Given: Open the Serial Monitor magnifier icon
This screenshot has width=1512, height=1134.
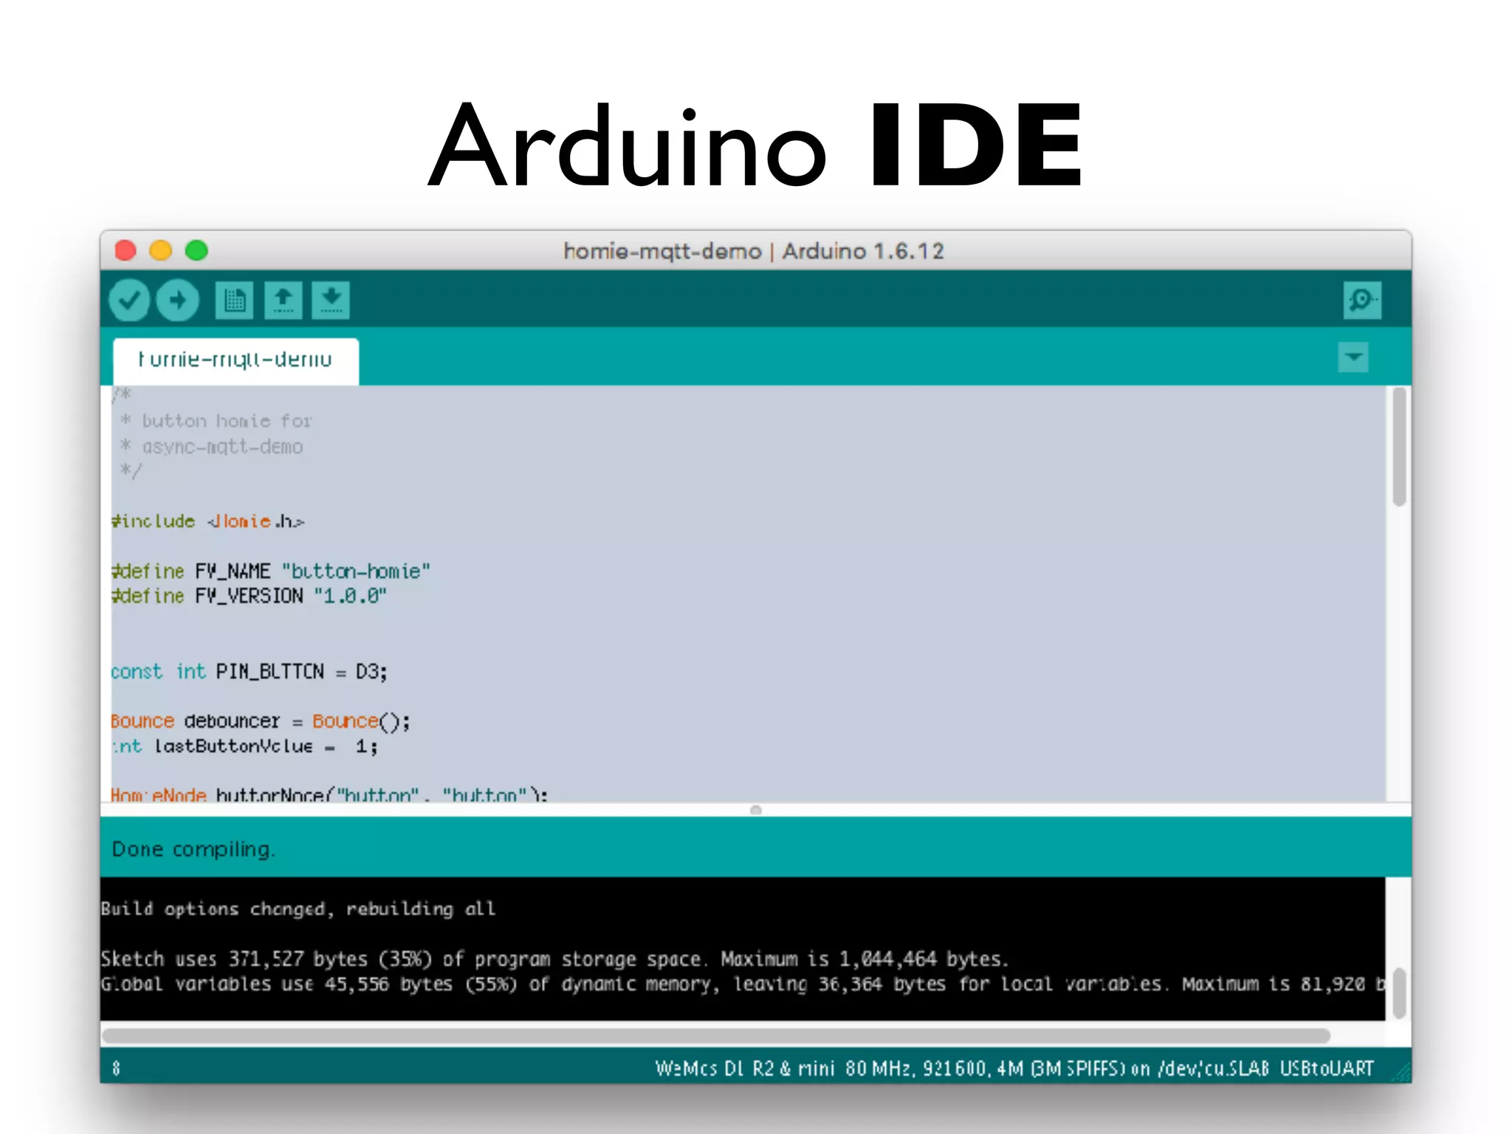Looking at the screenshot, I should (x=1362, y=300).
